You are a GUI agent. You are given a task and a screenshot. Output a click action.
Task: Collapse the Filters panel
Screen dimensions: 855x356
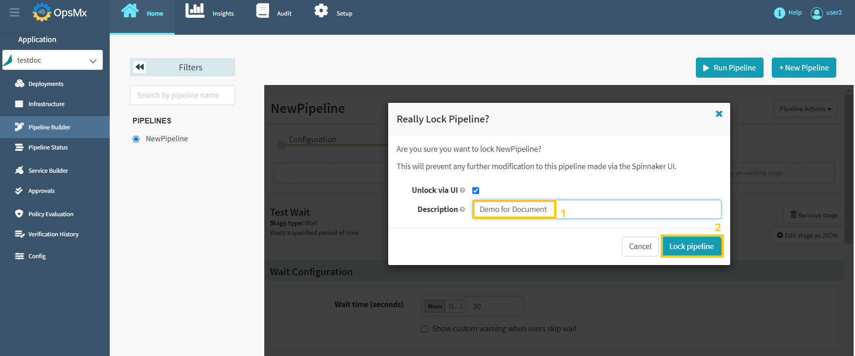[x=139, y=67]
